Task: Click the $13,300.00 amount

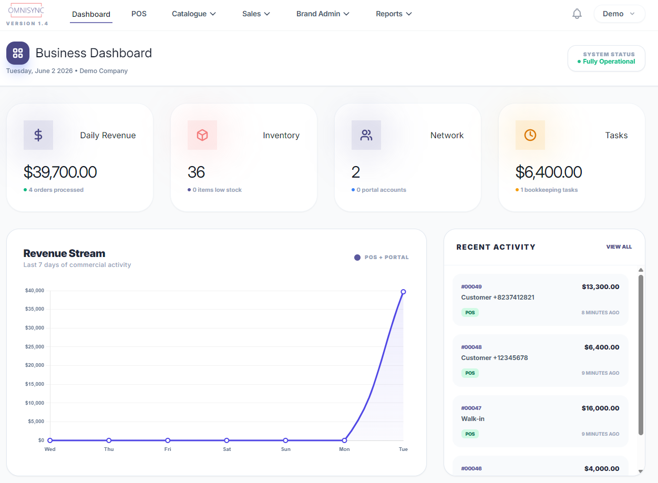Action: pyautogui.click(x=601, y=287)
